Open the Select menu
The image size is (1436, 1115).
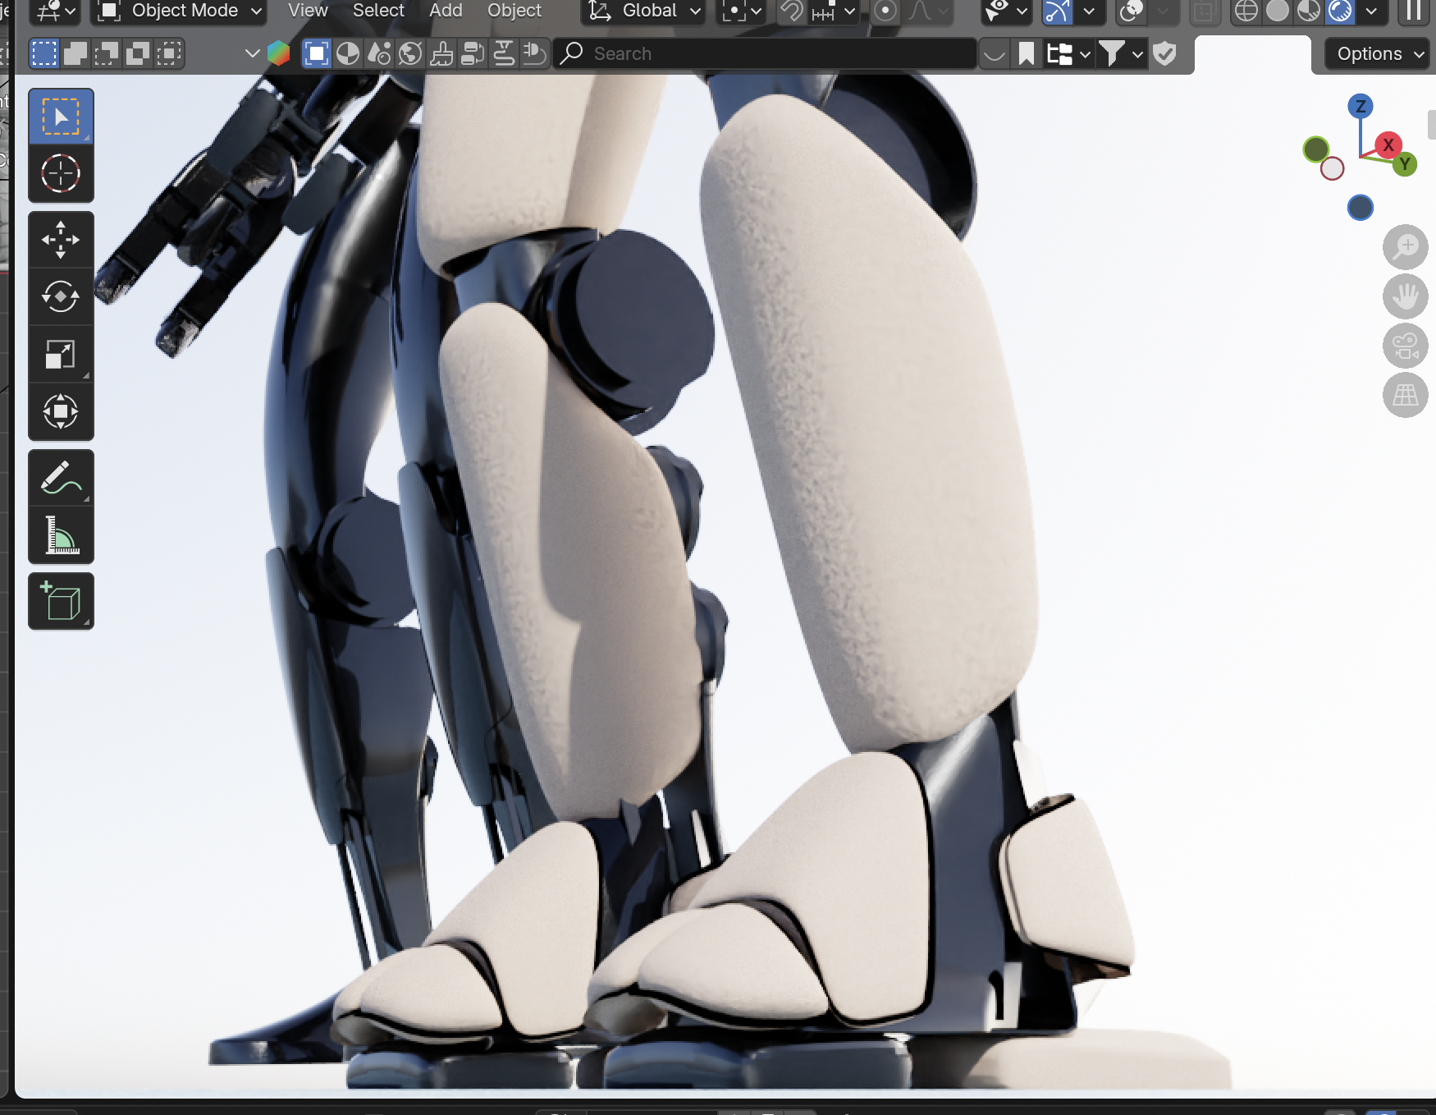(378, 11)
